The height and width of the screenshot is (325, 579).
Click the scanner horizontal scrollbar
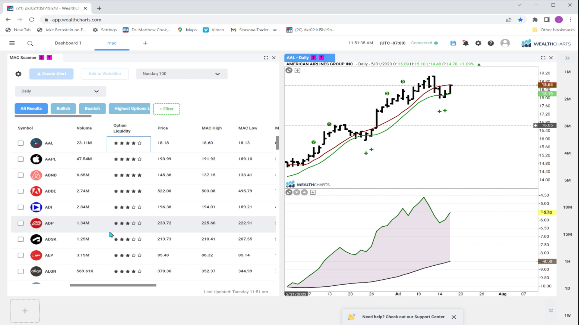tap(113, 285)
